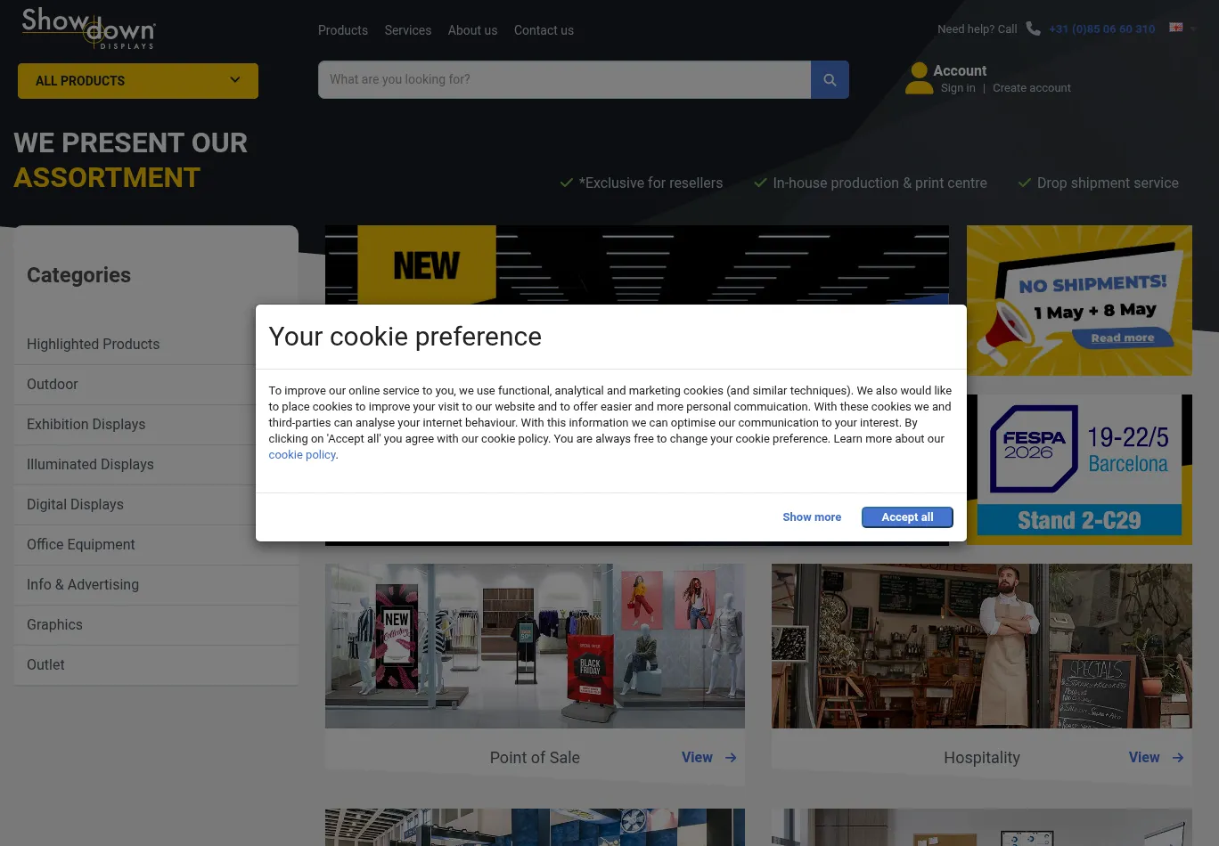Go to the About us page

pyautogui.click(x=472, y=30)
